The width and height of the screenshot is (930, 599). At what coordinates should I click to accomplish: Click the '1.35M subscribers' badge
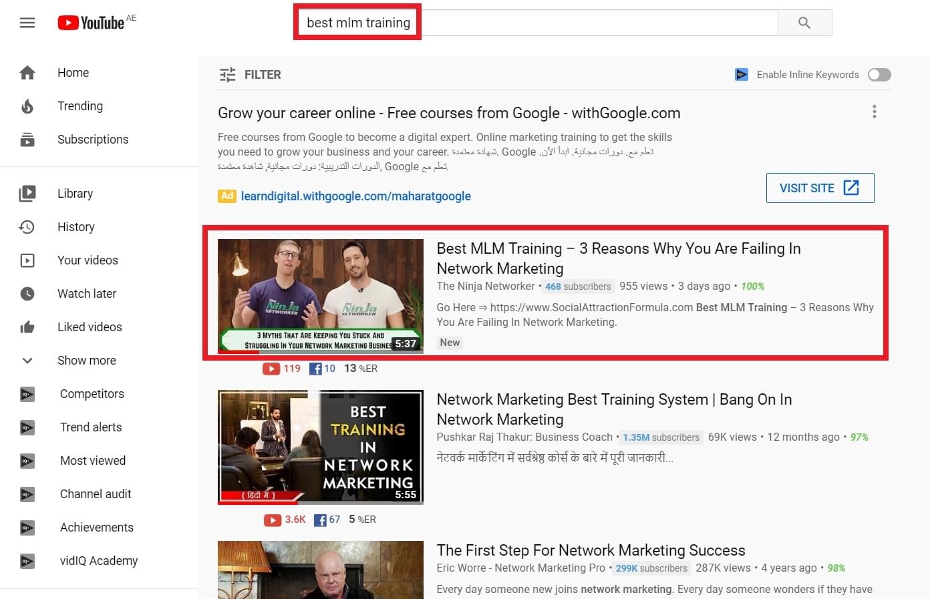(x=661, y=437)
